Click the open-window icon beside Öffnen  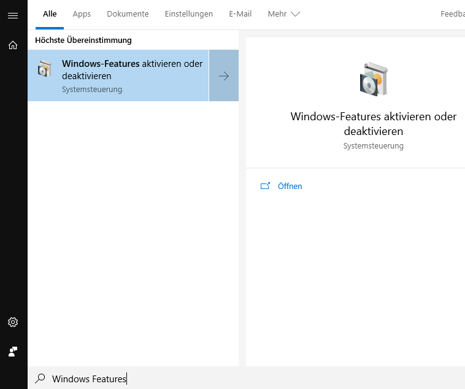266,186
